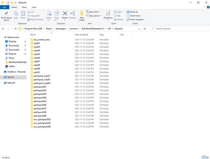Select the patchpack_mp003 folder
The width and height of the screenshot is (210, 159).
(42, 79)
